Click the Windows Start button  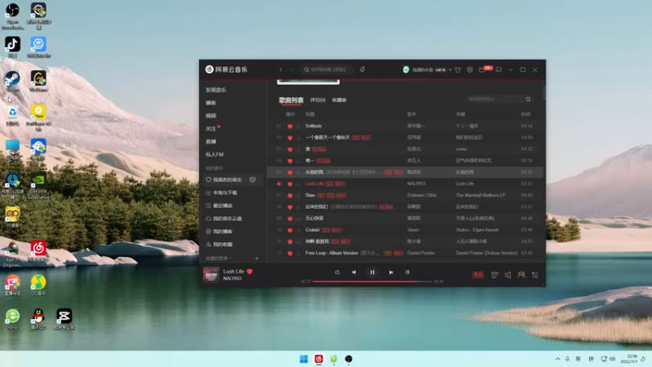tap(304, 359)
